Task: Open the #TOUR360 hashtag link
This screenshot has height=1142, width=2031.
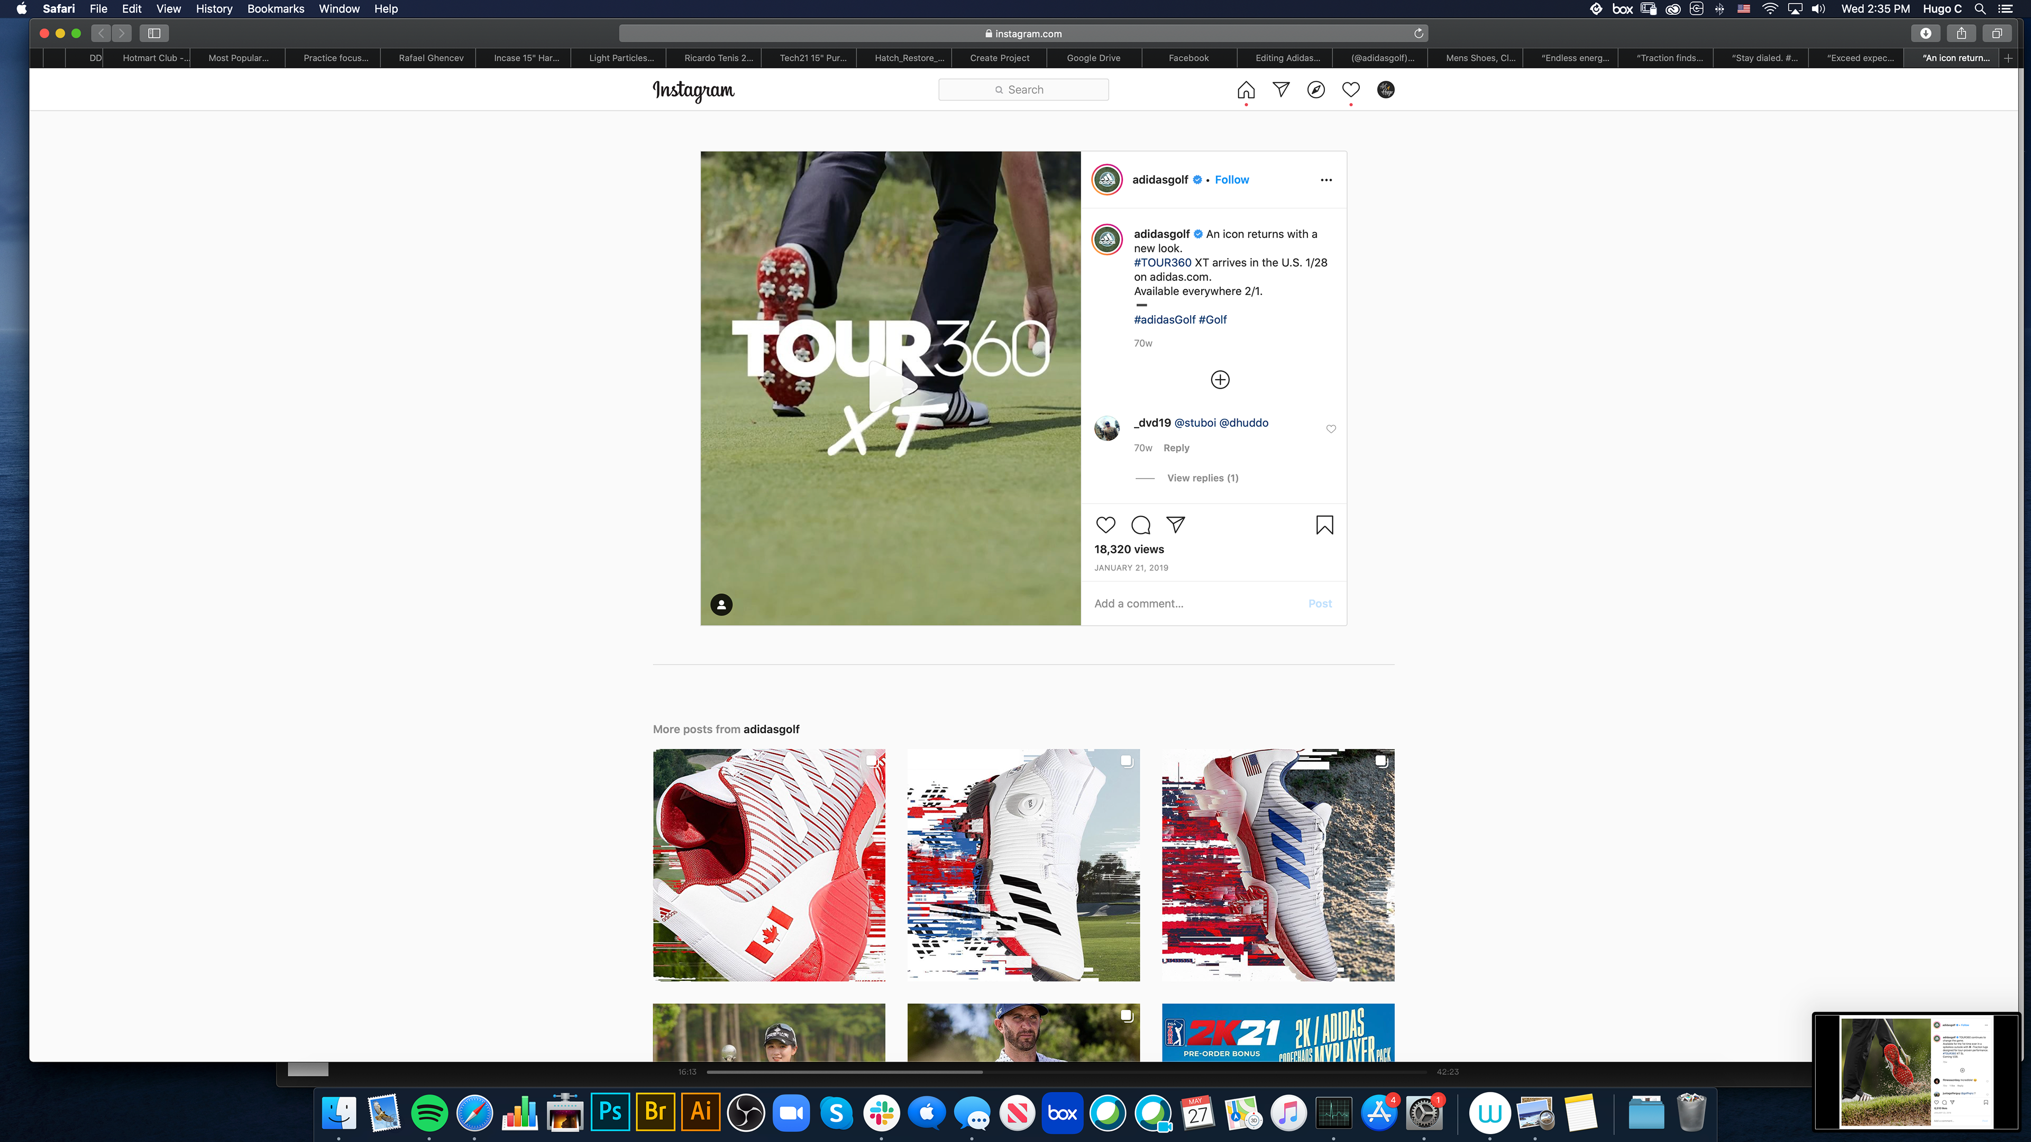Action: (x=1162, y=262)
